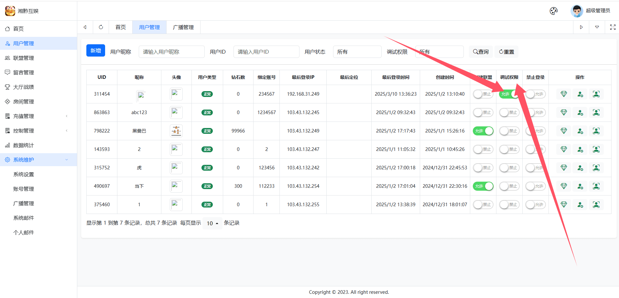Screen dimensions: 619x298
Task: Switch to the 广播管理 tab
Action: coord(183,27)
